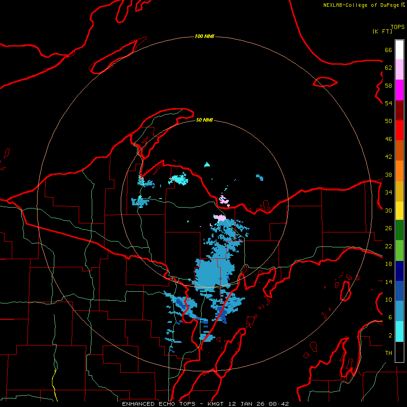Click the 42 legend value

[388, 156]
